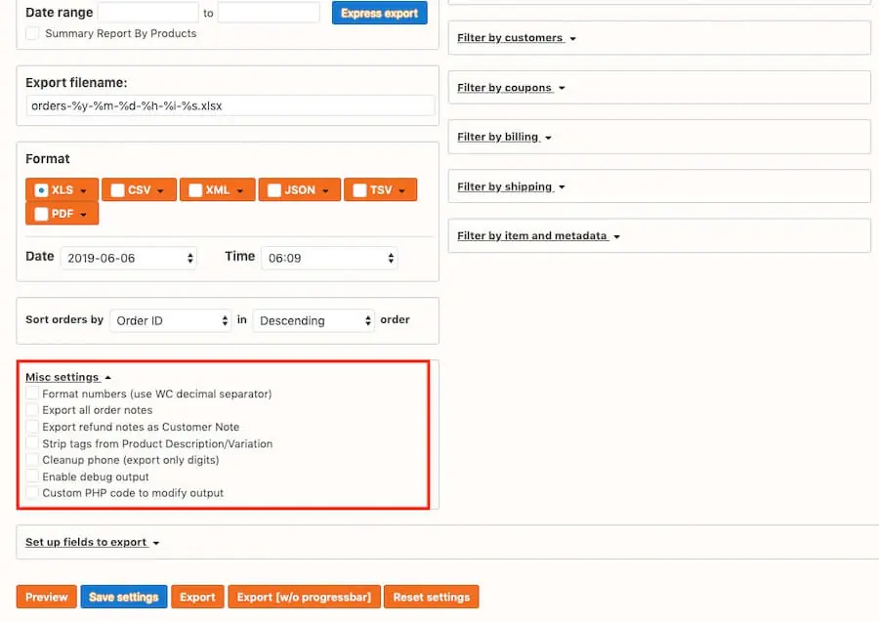Open CSV format options arrow
This screenshot has width=879, height=622.
[160, 191]
